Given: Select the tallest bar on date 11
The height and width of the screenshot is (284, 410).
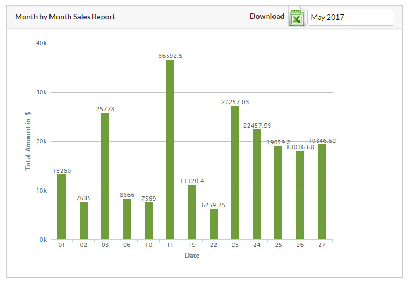Looking at the screenshot, I should pos(170,150).
